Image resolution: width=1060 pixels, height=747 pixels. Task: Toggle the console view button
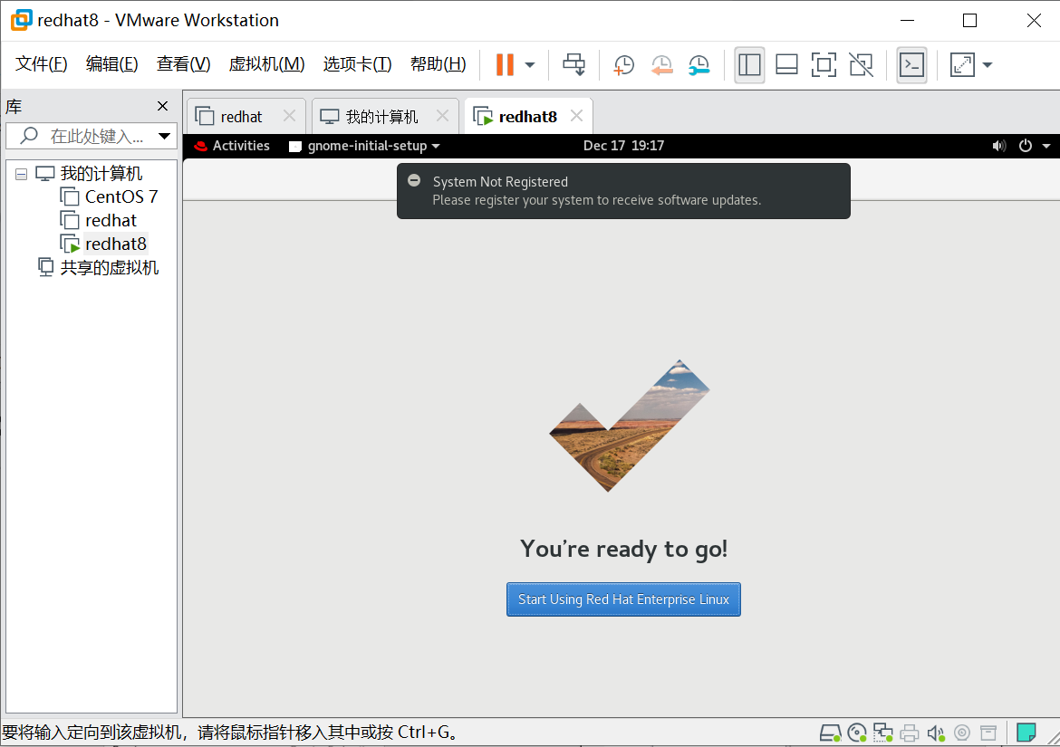(911, 65)
